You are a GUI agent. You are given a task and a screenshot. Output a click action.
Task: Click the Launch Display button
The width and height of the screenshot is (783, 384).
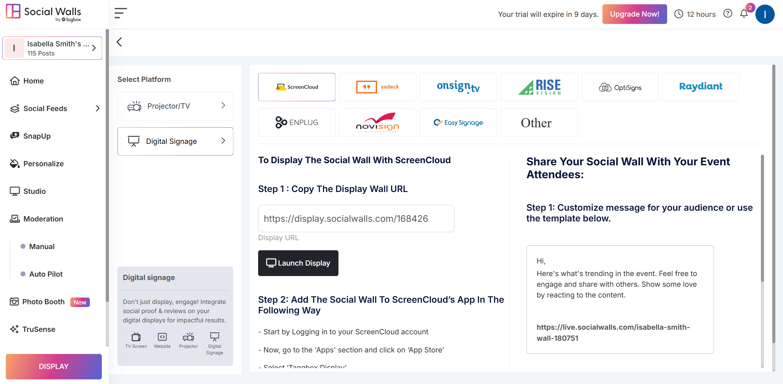pos(298,263)
